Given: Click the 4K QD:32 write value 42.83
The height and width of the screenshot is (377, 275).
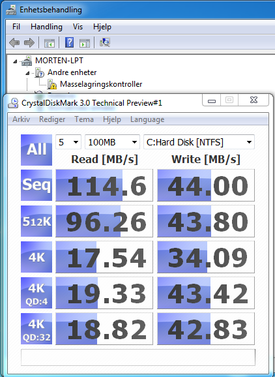Looking at the screenshot, I should coord(206,329).
